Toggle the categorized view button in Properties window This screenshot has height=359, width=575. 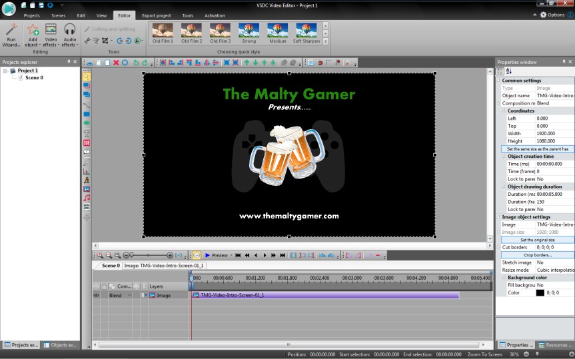point(500,71)
